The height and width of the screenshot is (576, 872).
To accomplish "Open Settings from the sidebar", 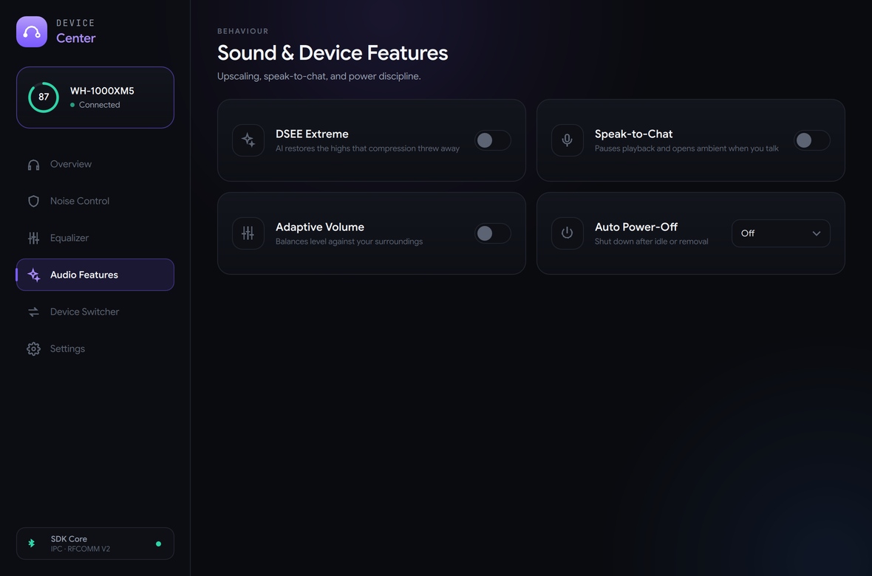I will tap(95, 349).
